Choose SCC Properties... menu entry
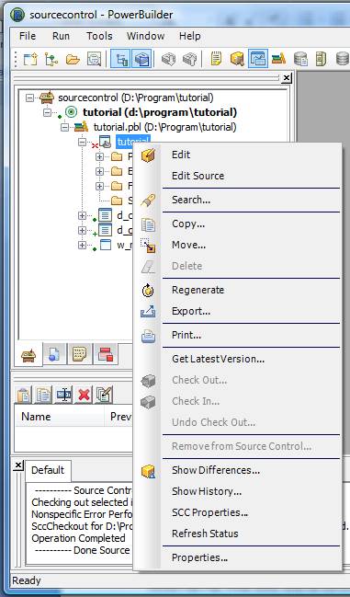 click(238, 512)
